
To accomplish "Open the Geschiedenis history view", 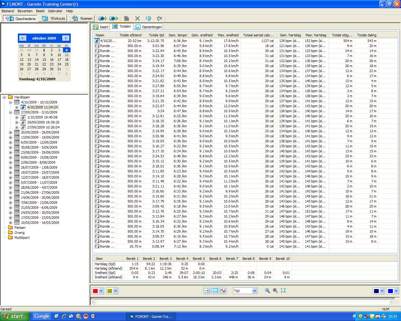I will tap(20, 18).
